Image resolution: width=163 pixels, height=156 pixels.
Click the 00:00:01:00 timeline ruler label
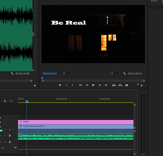click(x=62, y=99)
